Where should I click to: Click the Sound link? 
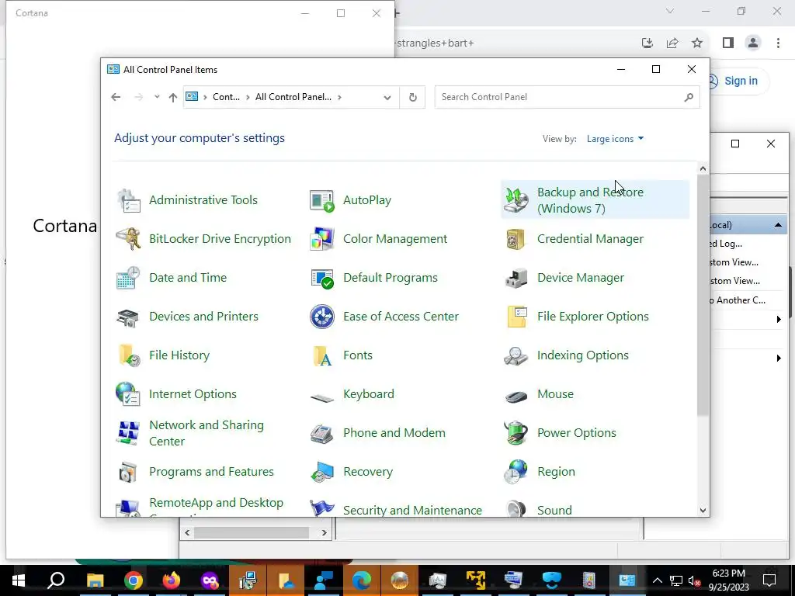coord(554,511)
